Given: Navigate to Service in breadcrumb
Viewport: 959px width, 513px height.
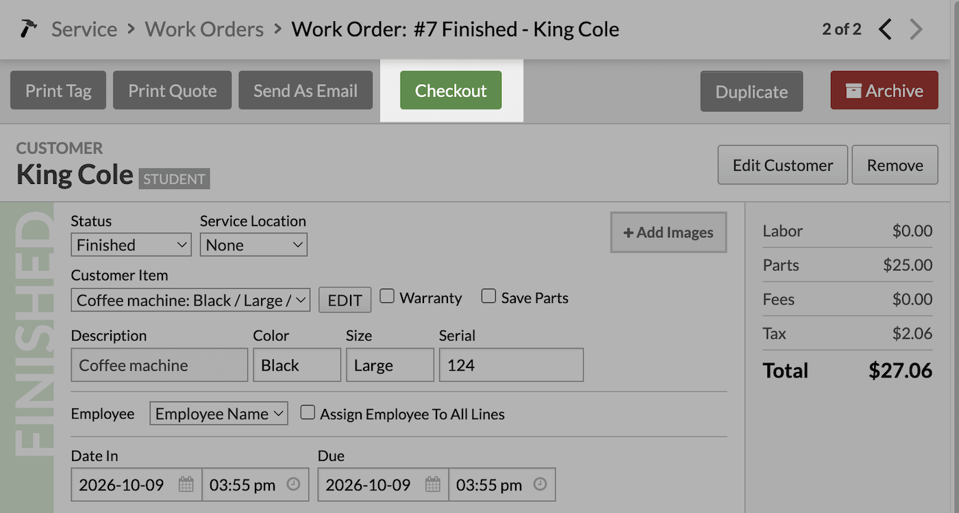Looking at the screenshot, I should pyautogui.click(x=84, y=29).
